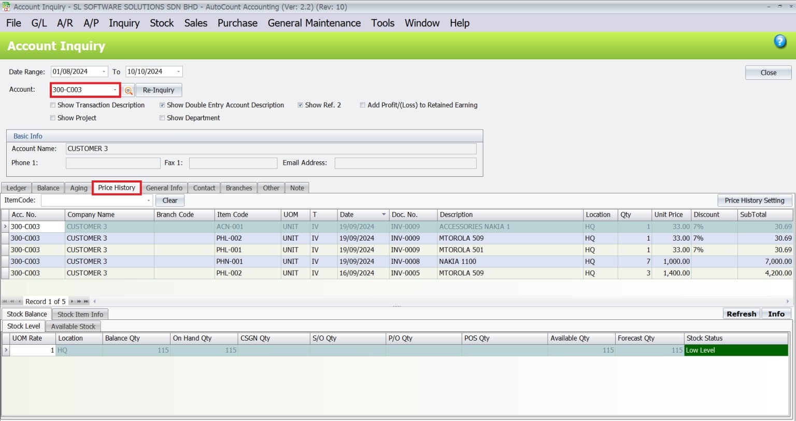Viewport: 796px width, 421px height.
Task: Open Help via the question mark icon
Action: [x=780, y=41]
